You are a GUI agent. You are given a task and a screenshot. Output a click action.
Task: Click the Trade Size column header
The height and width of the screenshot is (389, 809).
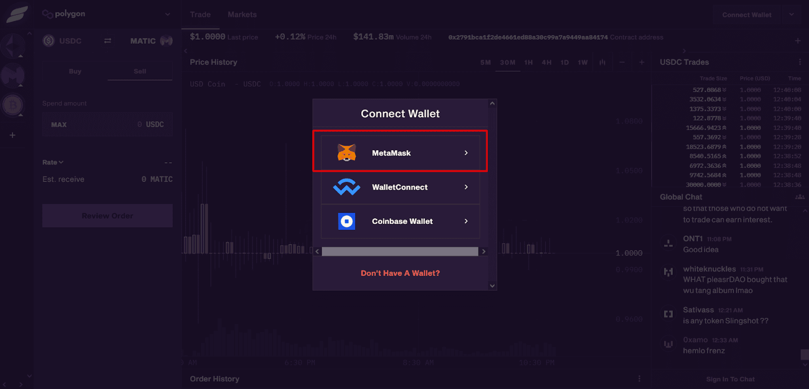coord(713,78)
